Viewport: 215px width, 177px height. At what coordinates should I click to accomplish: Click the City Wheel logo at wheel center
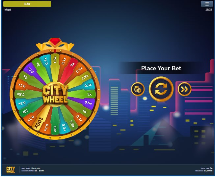55,94
